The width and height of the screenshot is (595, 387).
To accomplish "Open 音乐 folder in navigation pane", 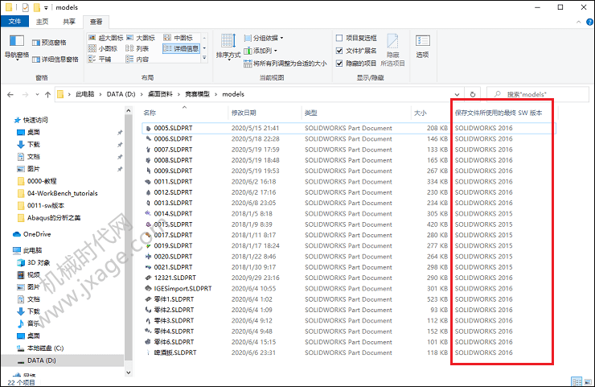I will 29,323.
